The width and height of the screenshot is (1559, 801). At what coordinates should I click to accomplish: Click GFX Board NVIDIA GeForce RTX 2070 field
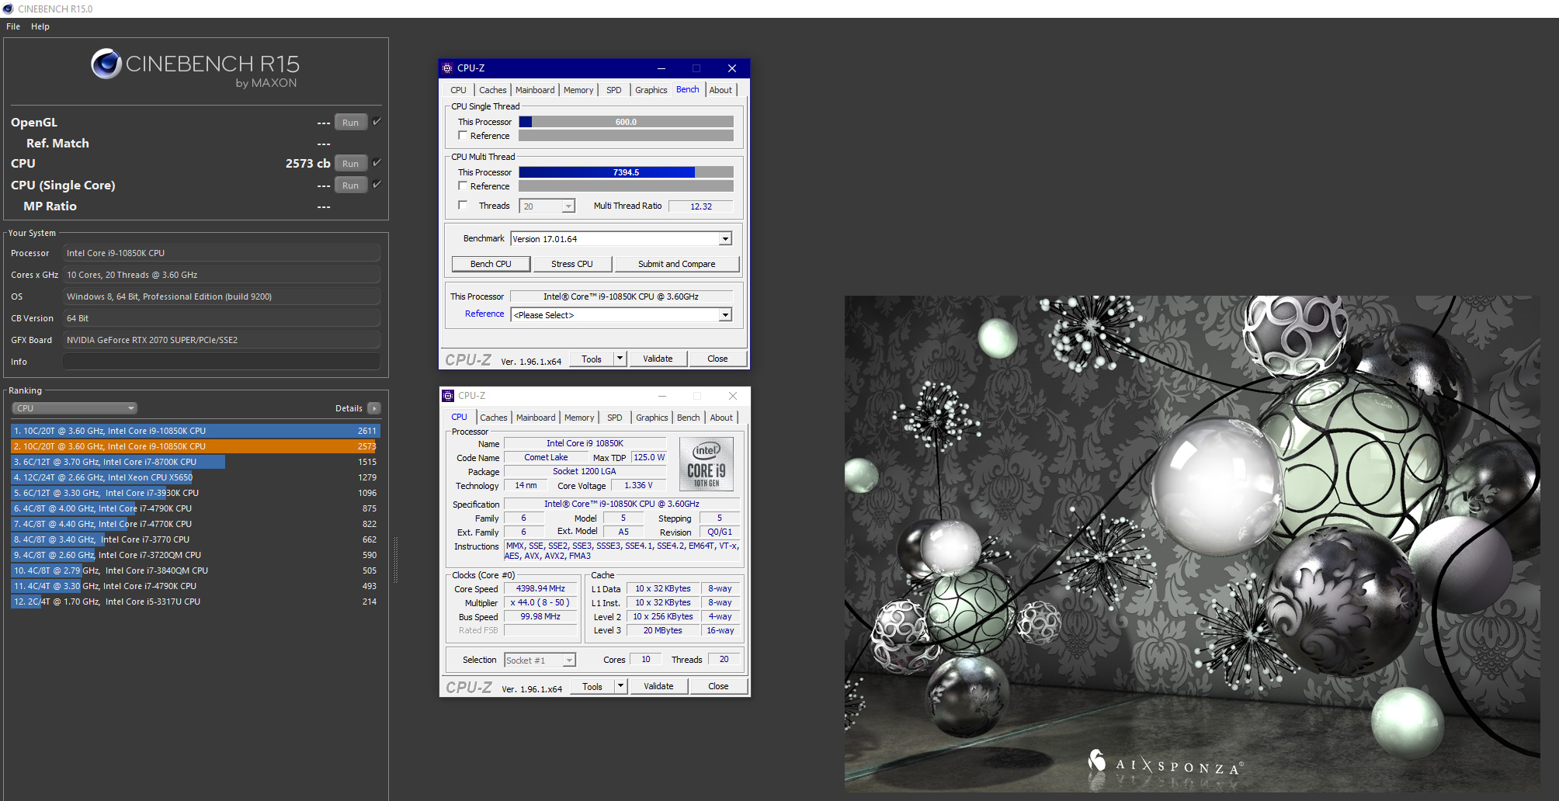coord(221,340)
